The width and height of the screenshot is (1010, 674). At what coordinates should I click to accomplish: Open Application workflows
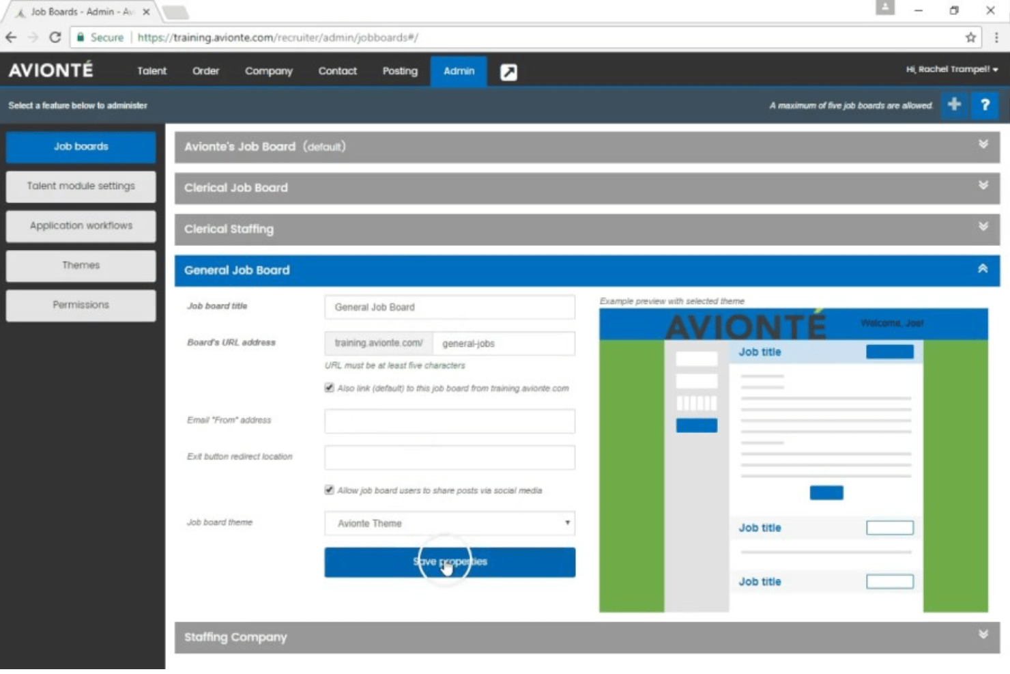81,226
